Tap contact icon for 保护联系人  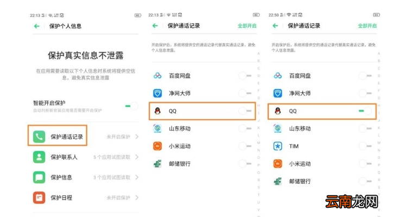pyautogui.click(x=39, y=157)
